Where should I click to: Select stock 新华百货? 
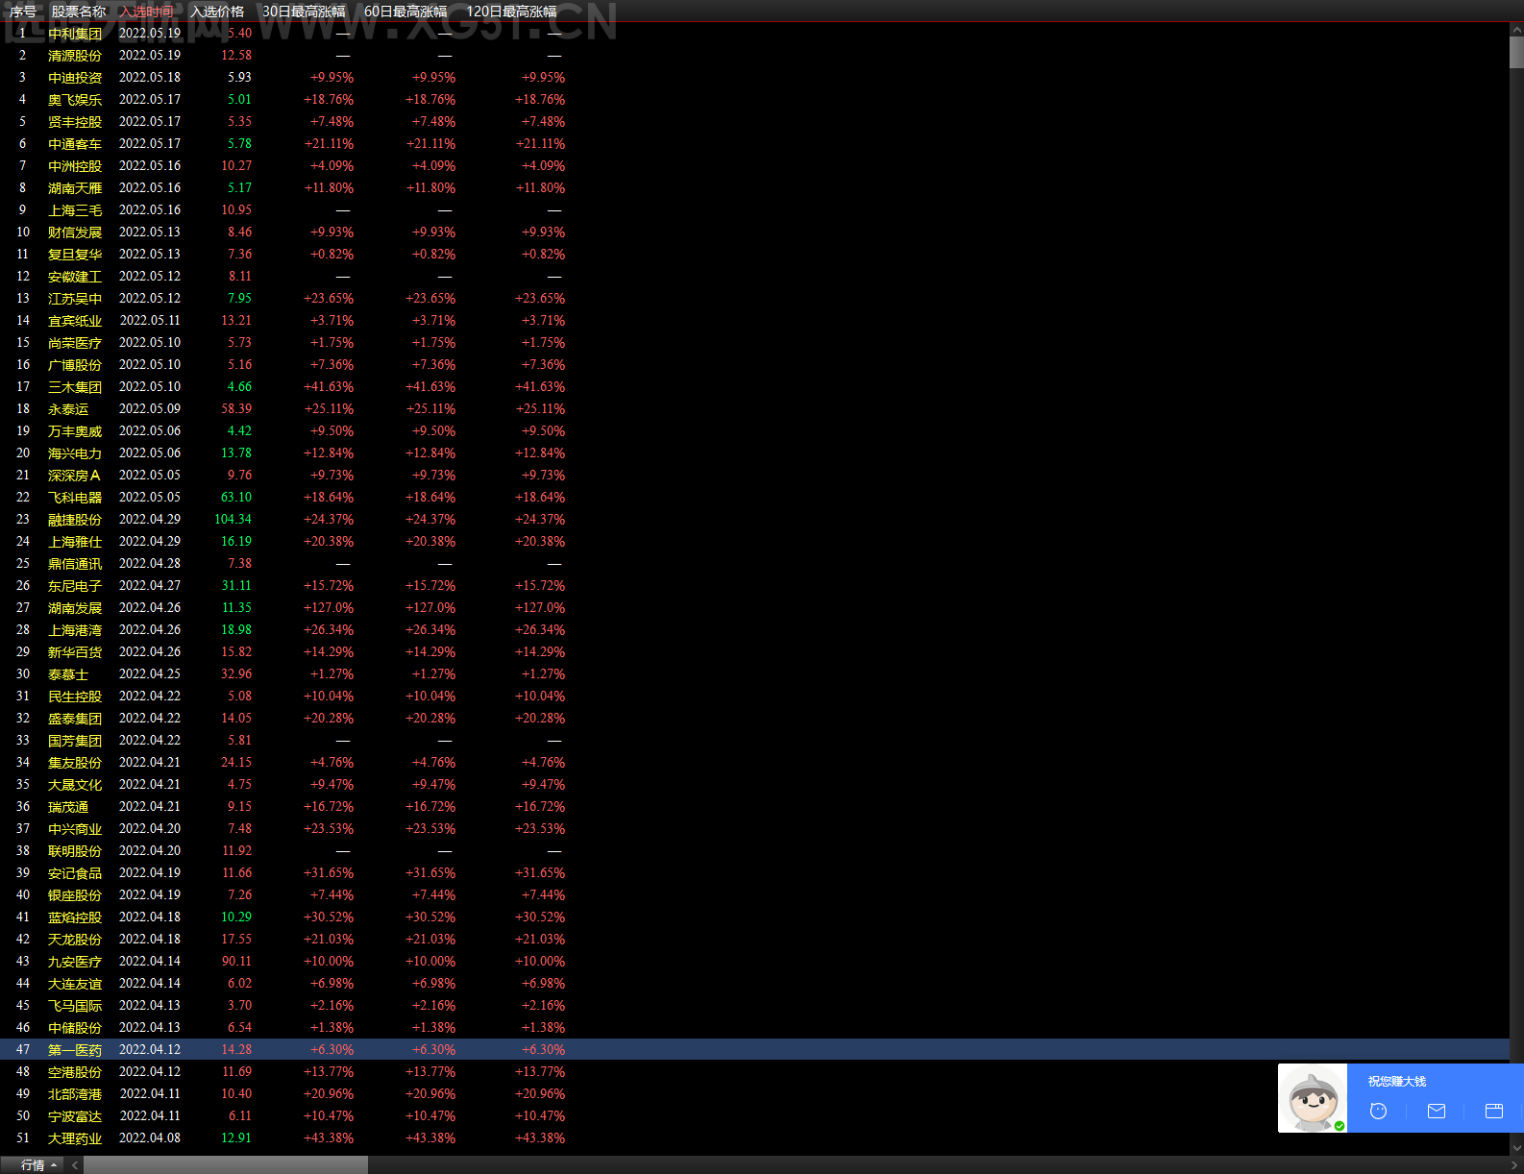(x=75, y=652)
